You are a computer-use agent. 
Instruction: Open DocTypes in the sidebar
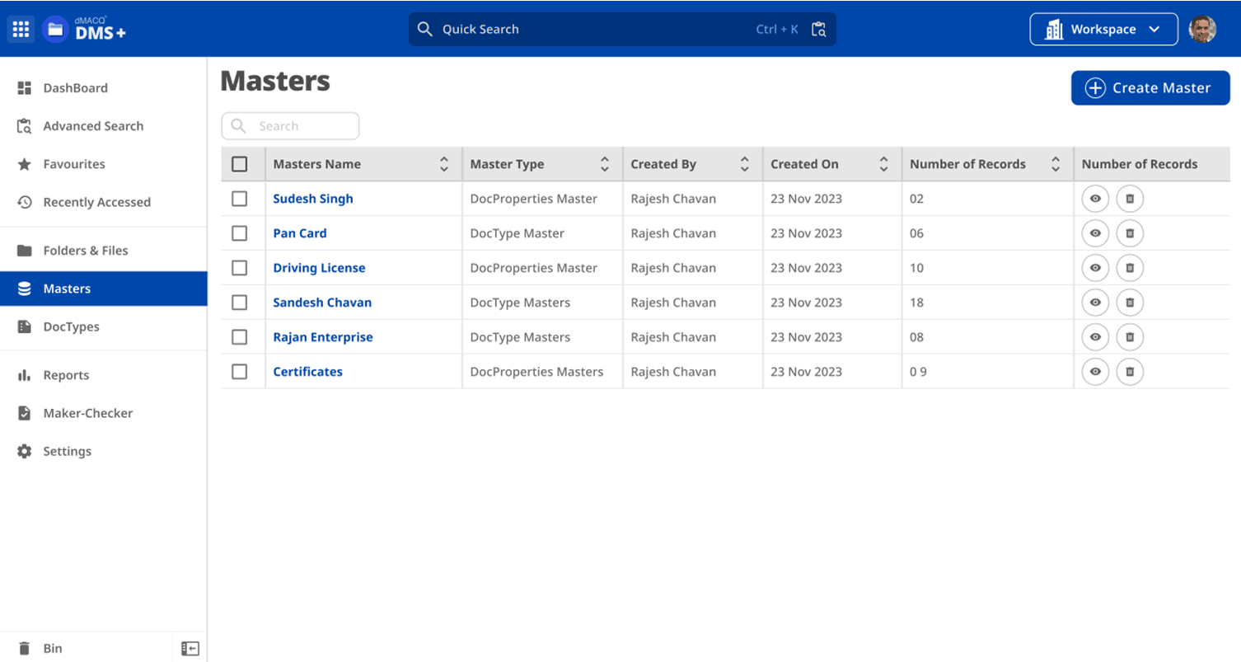[x=104, y=326]
